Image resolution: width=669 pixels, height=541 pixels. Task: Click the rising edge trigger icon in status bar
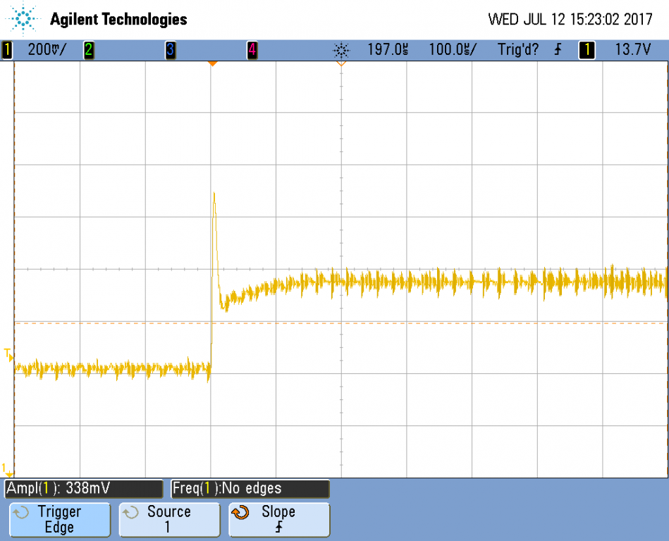coord(558,50)
